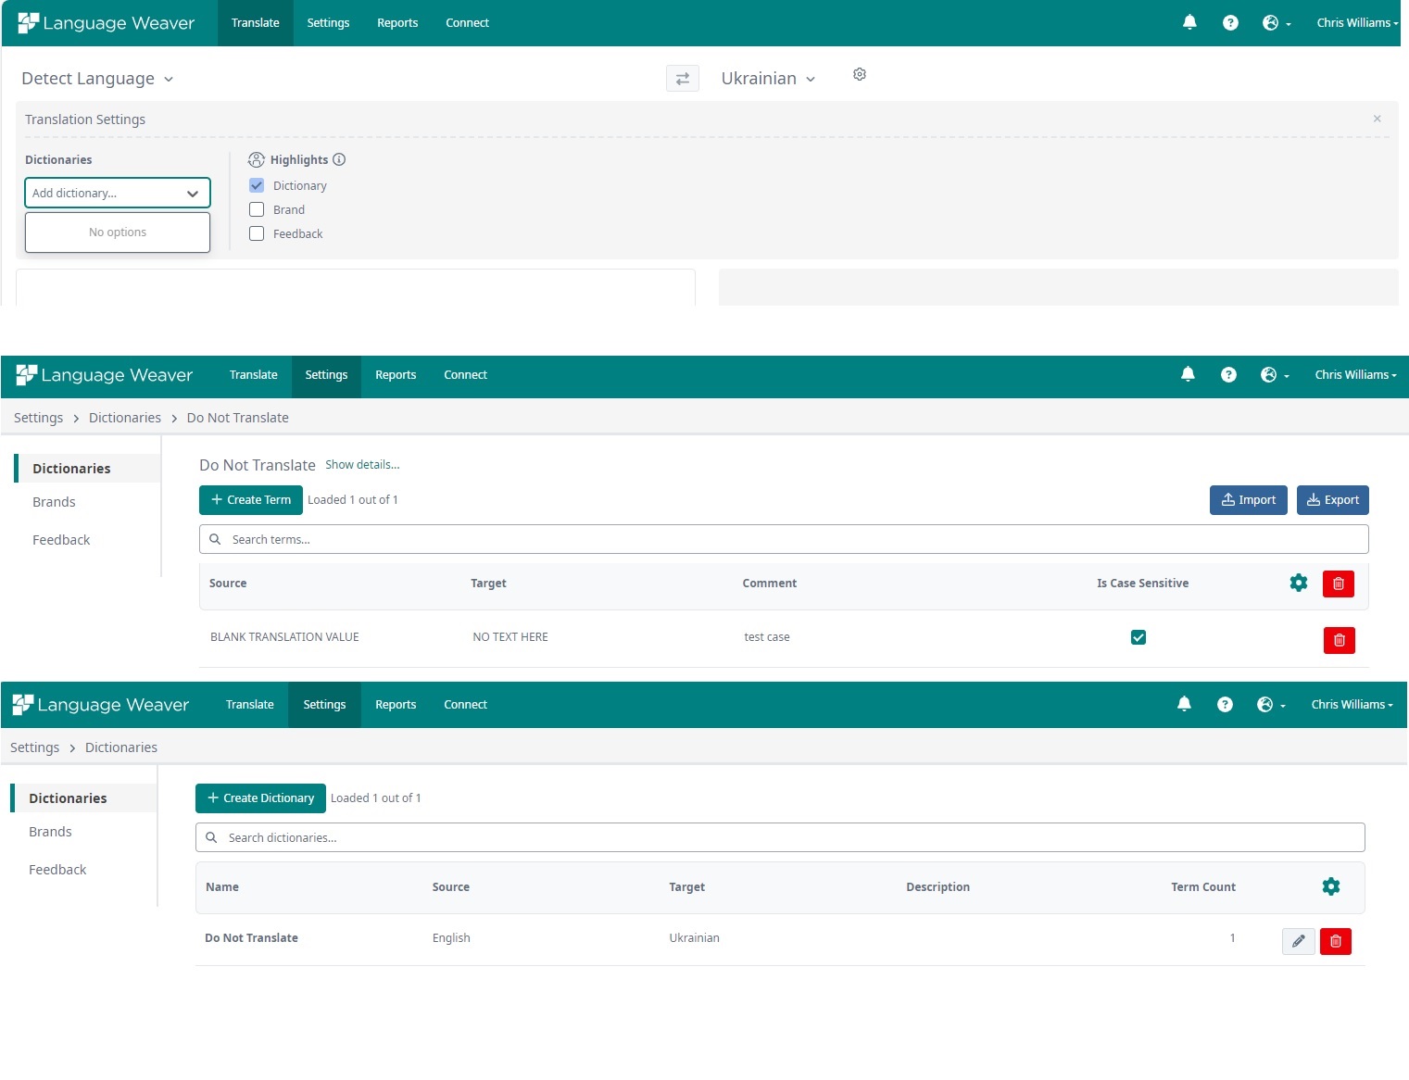Delete the BLANK TRANSLATION VALUE term via trash icon

tap(1339, 640)
